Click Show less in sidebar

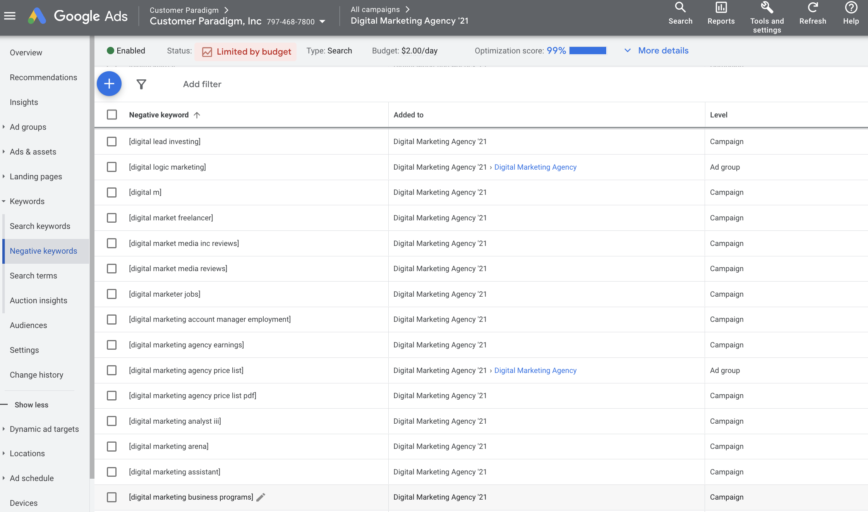click(x=31, y=405)
